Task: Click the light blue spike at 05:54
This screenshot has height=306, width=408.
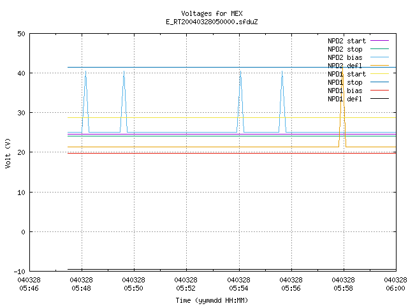Action: point(240,101)
